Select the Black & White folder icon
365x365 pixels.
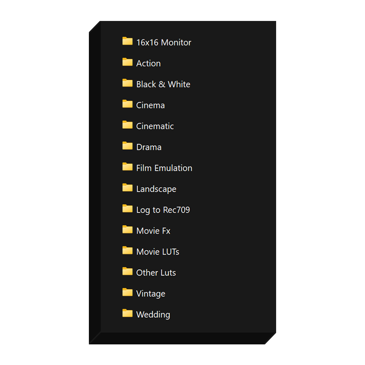coord(127,83)
